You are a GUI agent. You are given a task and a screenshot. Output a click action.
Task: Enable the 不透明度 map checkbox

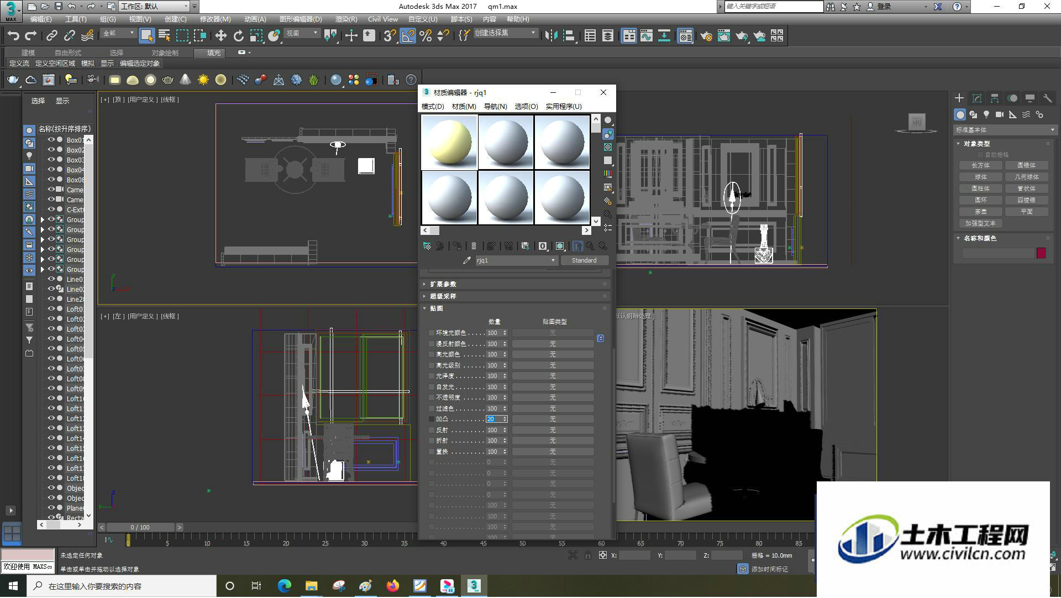coord(432,398)
